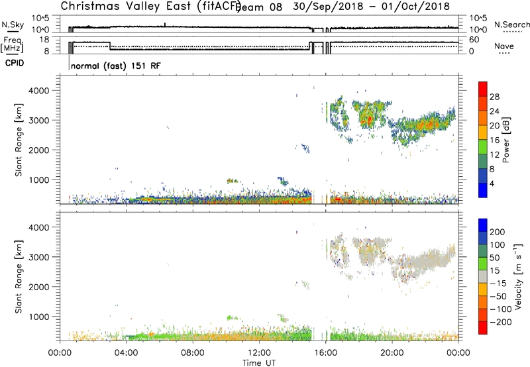This screenshot has width=530, height=367.
Task: Click the '08:00' time tick label
Action: click(193, 353)
